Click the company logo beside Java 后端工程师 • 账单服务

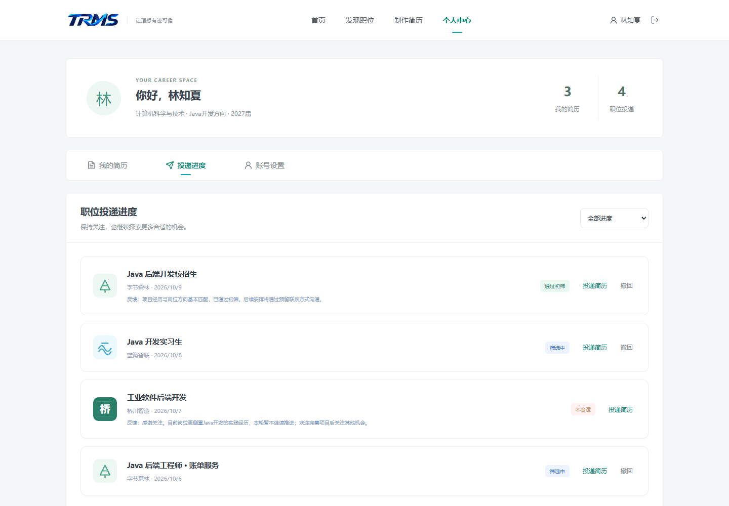[105, 471]
